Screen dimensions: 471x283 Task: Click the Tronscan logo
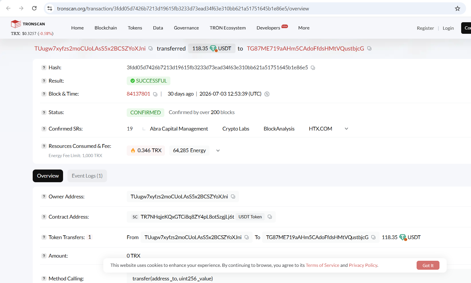click(x=28, y=24)
